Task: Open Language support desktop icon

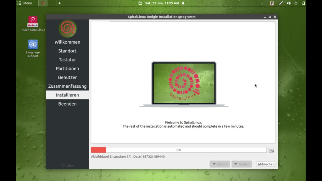Action: point(33,48)
